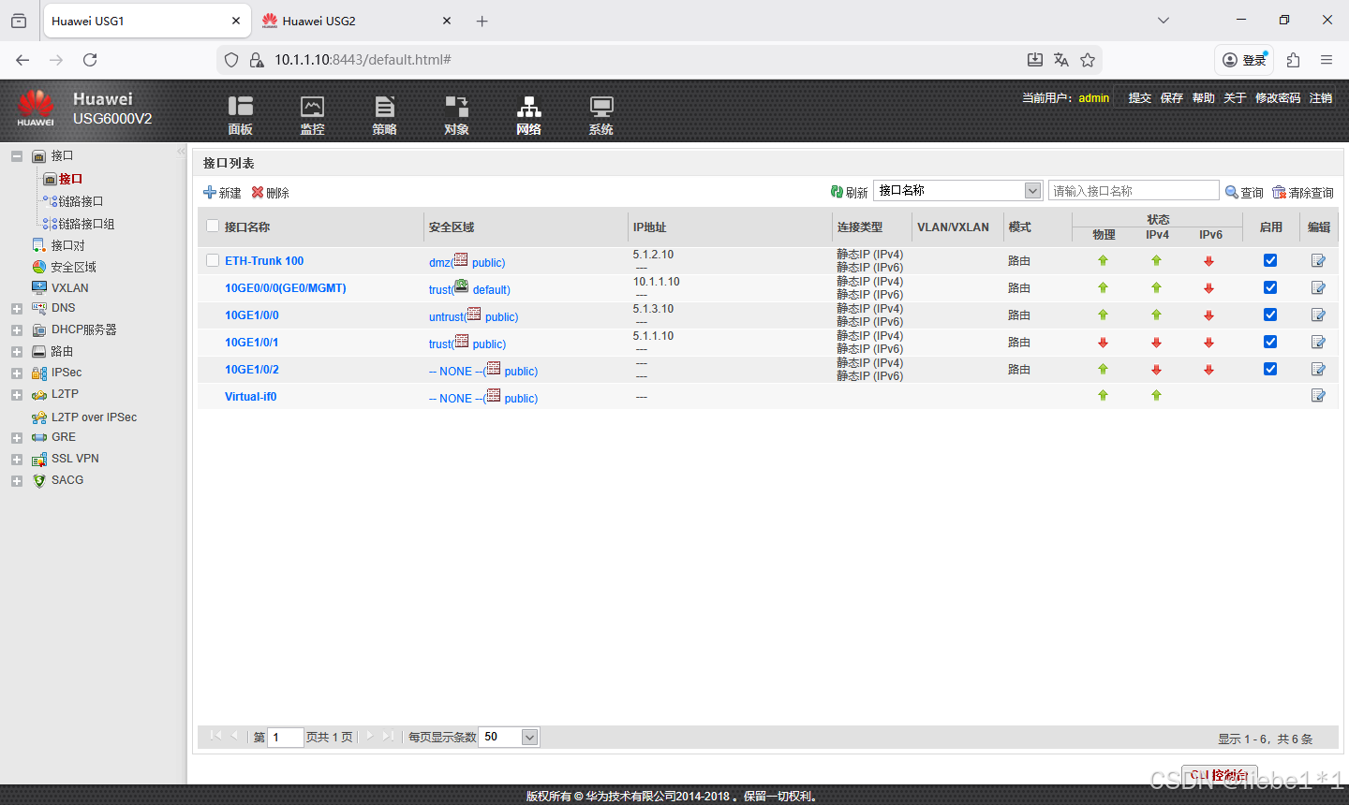Click the 注销 logout link

[1321, 97]
